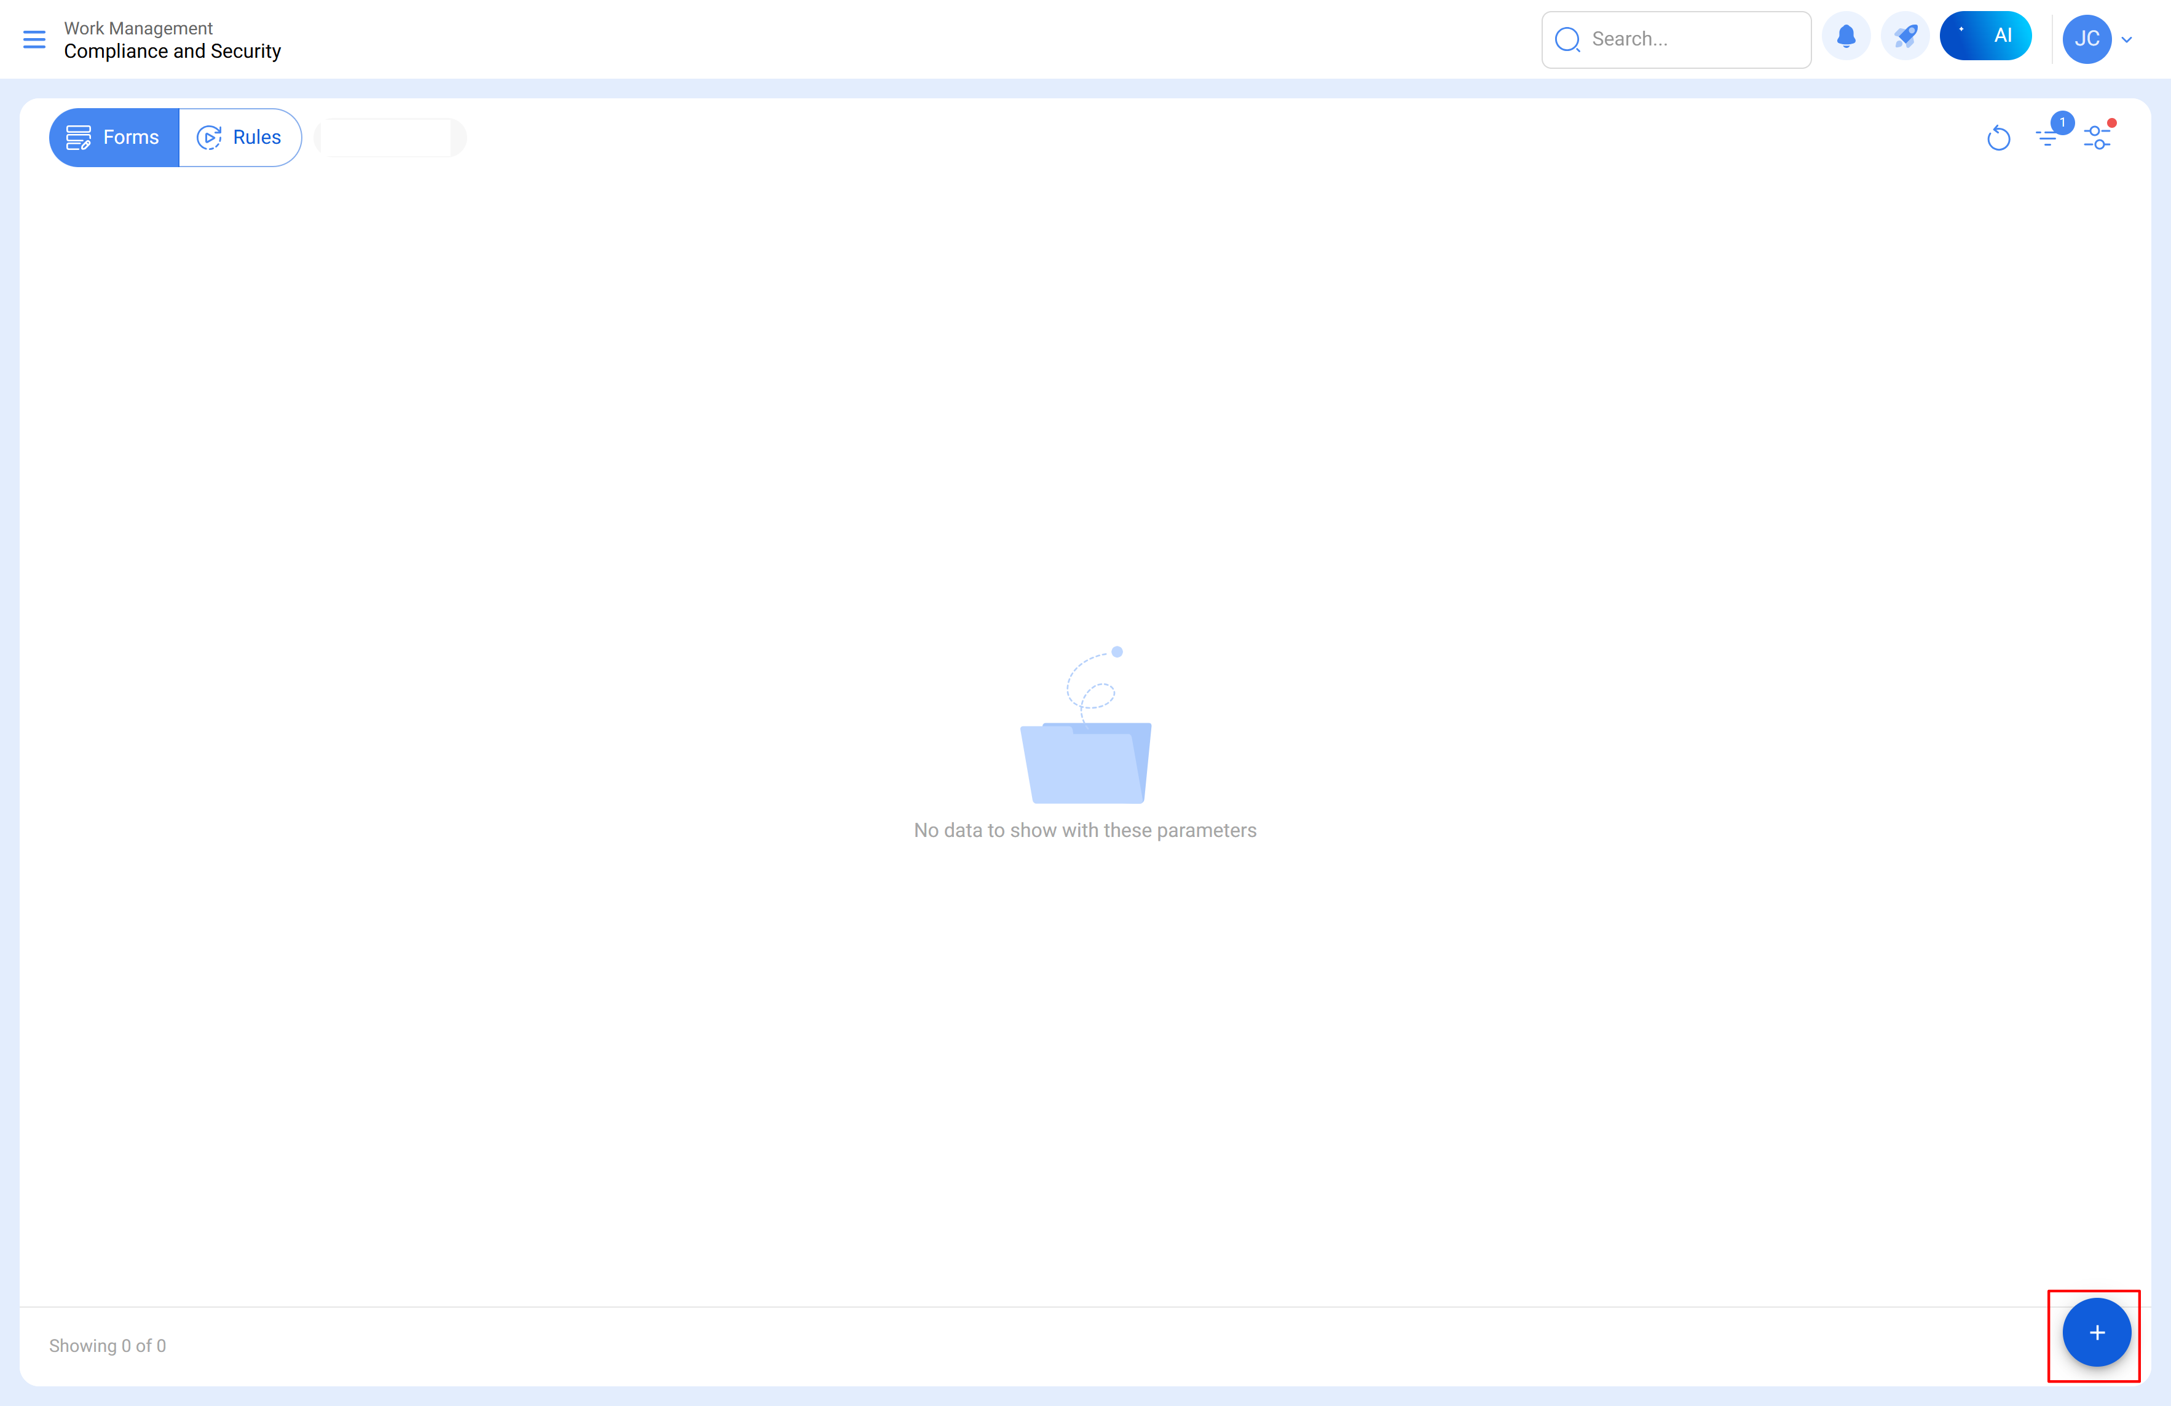Open the filter icon with badge 1
Viewport: 2171px width, 1406px height.
[x=2048, y=137]
